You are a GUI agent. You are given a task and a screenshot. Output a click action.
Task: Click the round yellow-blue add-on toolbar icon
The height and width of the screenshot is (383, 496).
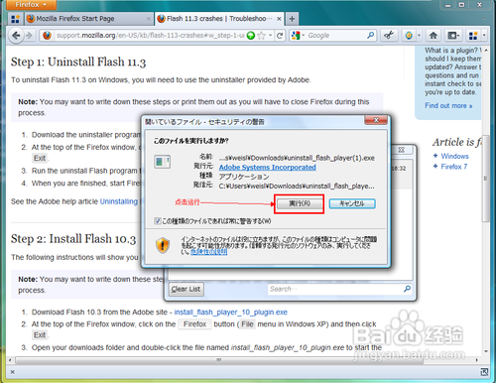[x=409, y=35]
